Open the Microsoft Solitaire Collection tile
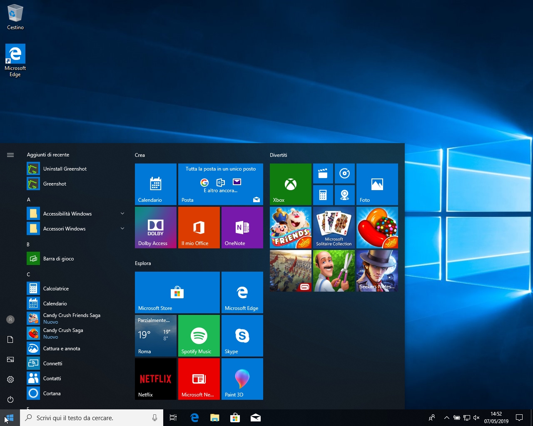The image size is (533, 426). [334, 228]
